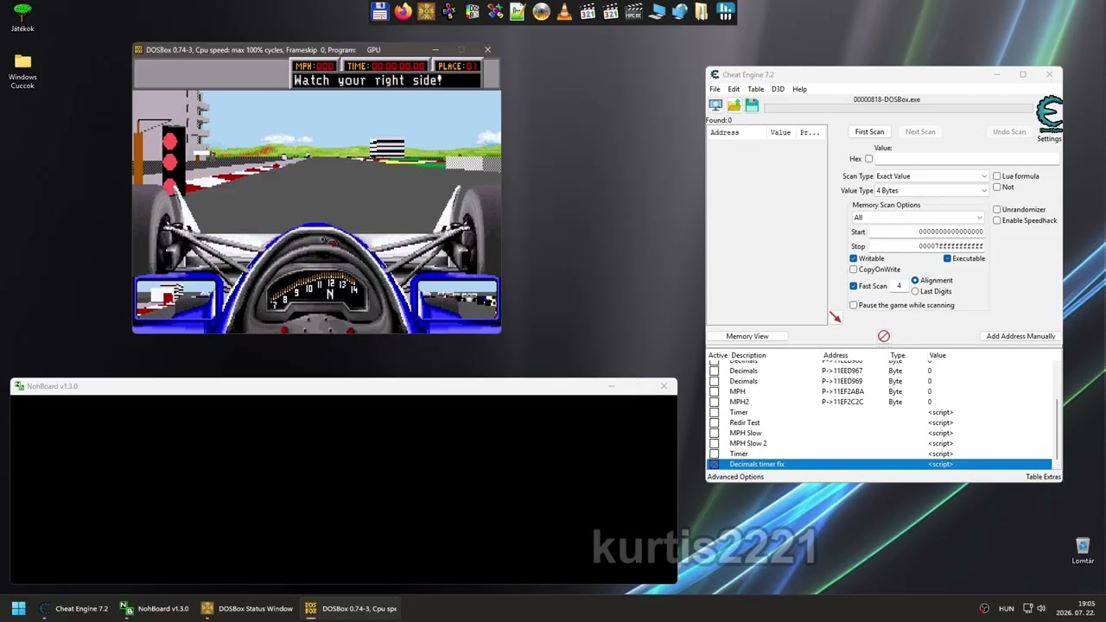
Task: Open the Játékok desktop shortcut
Action: (22, 17)
